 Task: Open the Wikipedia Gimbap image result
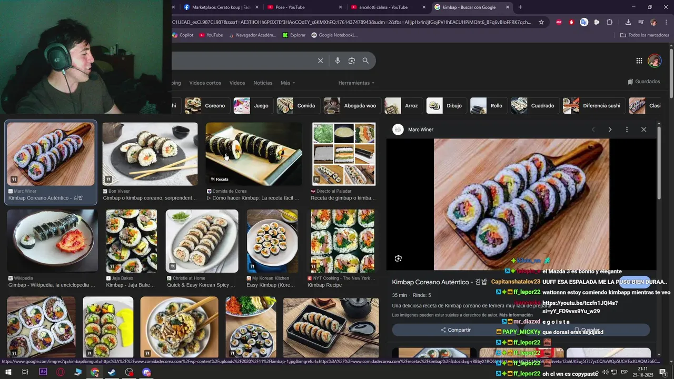53,241
